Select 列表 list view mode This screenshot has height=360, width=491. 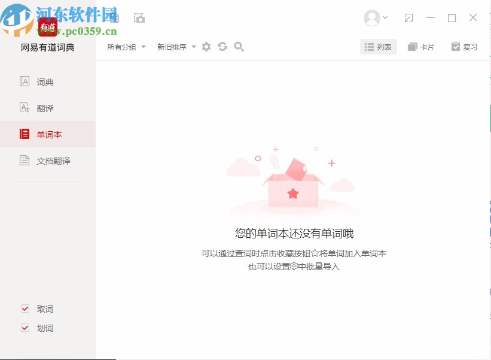tap(378, 46)
